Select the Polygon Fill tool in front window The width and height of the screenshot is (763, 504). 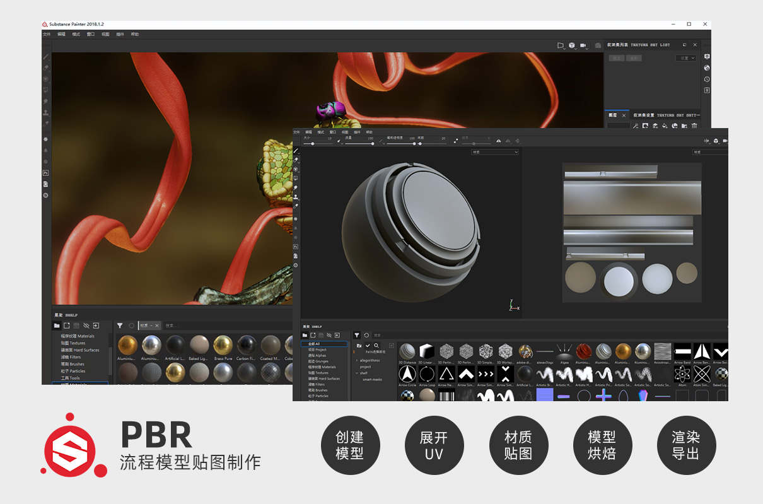296,179
